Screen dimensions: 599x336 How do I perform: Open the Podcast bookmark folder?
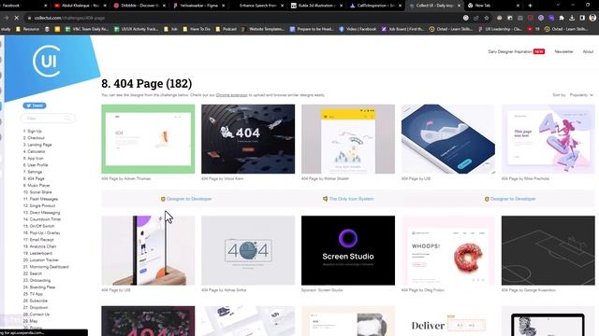tap(226, 29)
